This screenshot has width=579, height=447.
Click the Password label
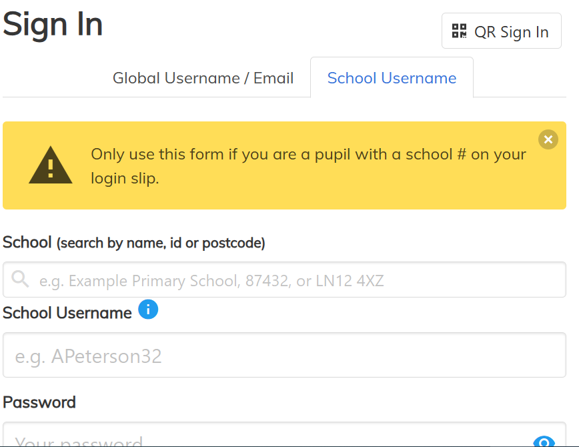tap(39, 402)
